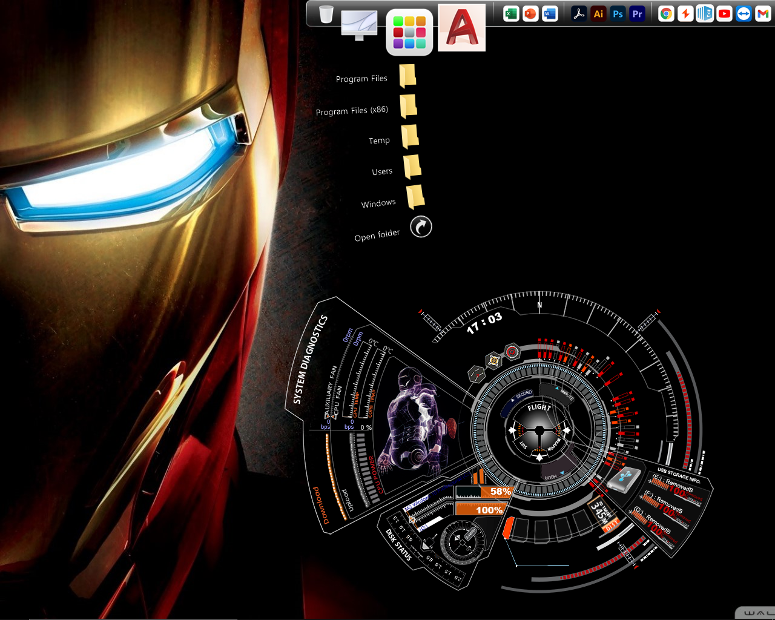Screen dimensions: 775x620
Task: Open Microsoft Word from the dock
Action: [x=550, y=14]
